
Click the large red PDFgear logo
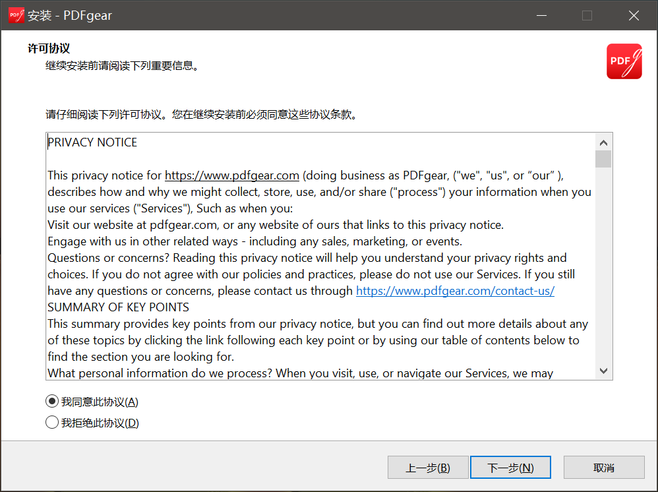pos(624,61)
